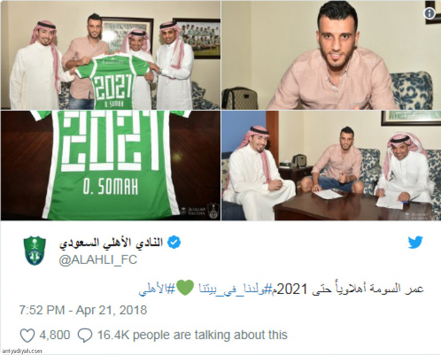Open the Arabic club account name
Screen dimensions: 441x355
[x=111, y=243]
